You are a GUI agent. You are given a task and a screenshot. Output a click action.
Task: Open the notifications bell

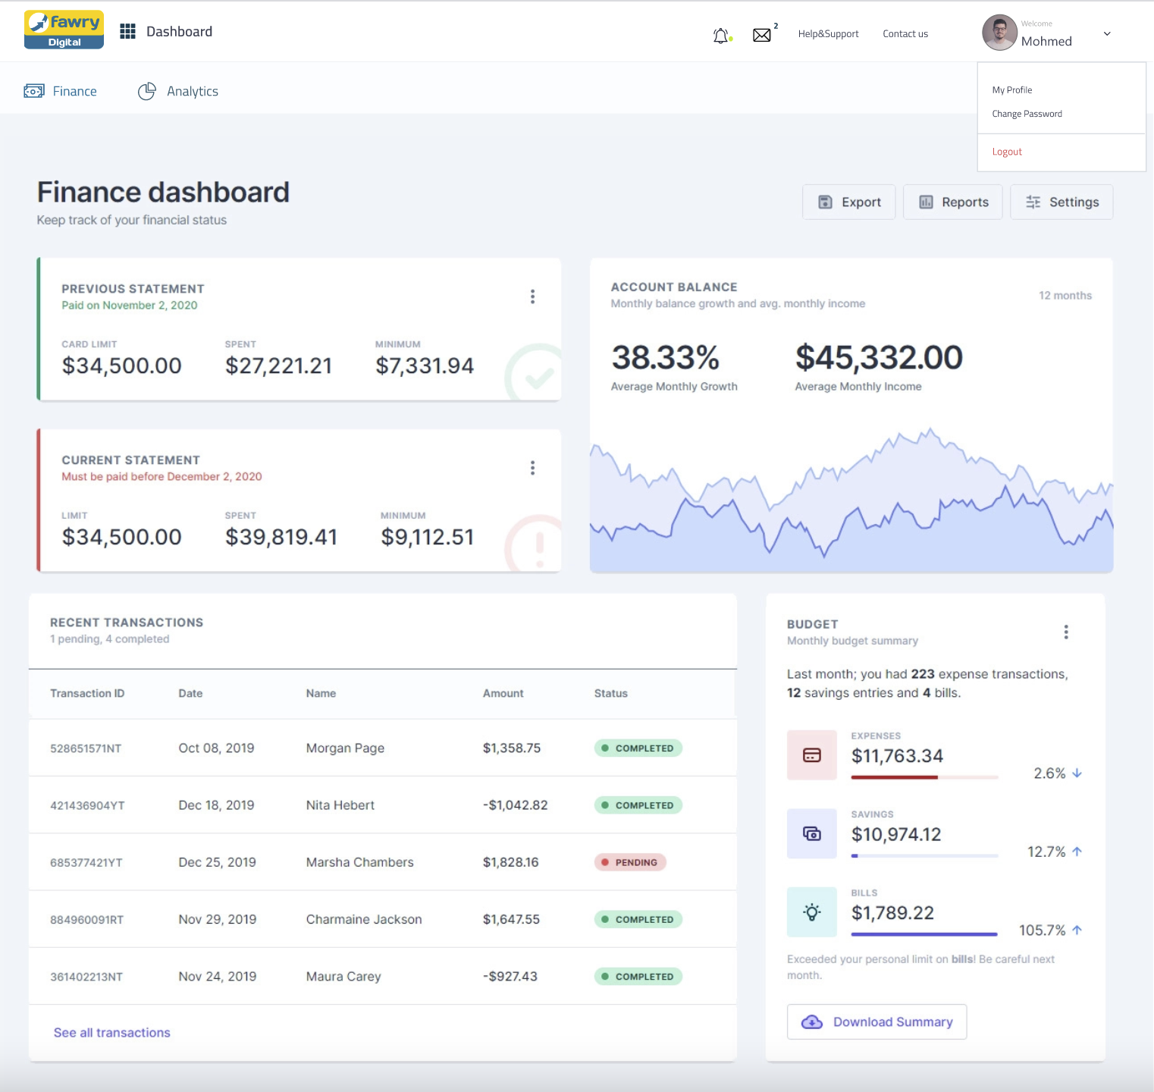pyautogui.click(x=721, y=35)
